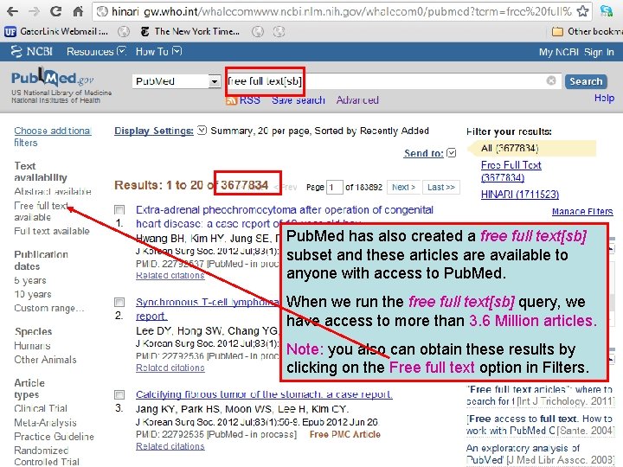Filter publication dates to 10 years
The width and height of the screenshot is (623, 467).
(x=33, y=294)
